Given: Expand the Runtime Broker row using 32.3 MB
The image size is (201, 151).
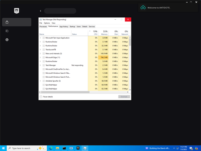Looking at the screenshot, I should 40,46.
